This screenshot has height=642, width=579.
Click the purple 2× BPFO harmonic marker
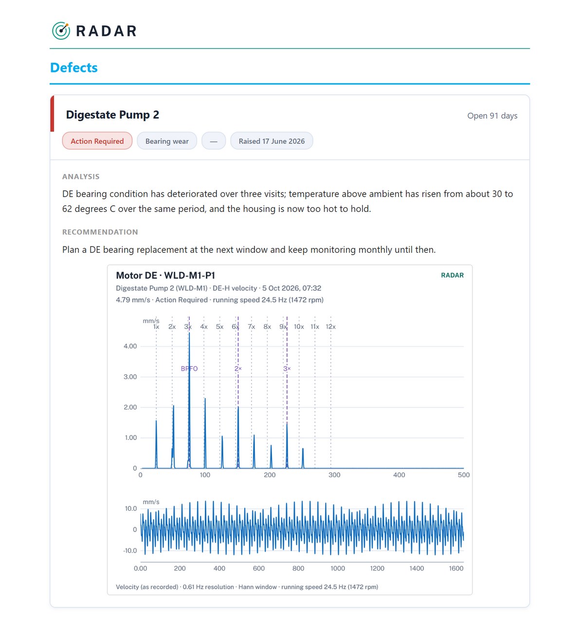pos(238,368)
